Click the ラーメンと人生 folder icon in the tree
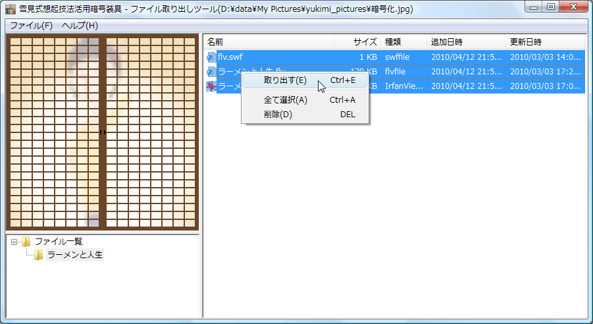The image size is (593, 324). point(38,255)
